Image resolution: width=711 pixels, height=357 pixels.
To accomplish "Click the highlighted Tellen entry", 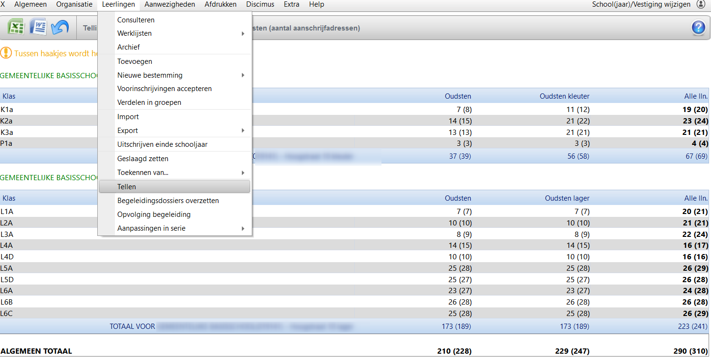I will click(x=175, y=187).
